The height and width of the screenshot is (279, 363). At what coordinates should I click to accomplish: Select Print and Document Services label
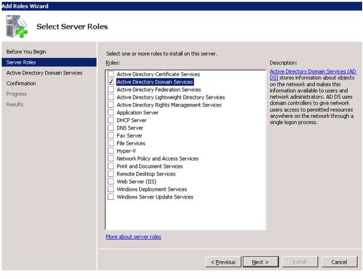click(150, 166)
